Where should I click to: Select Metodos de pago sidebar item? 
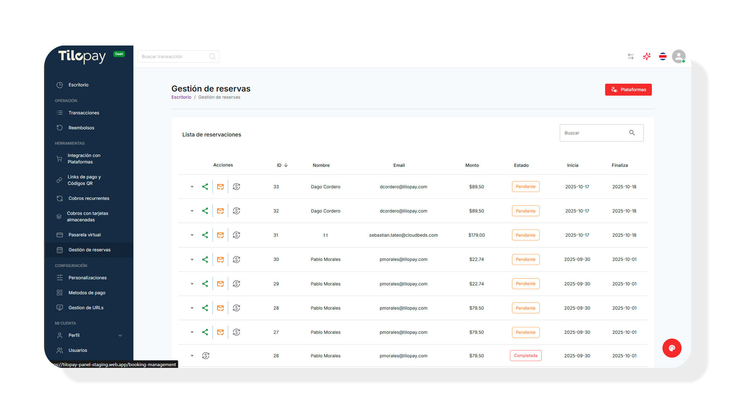[x=87, y=293]
